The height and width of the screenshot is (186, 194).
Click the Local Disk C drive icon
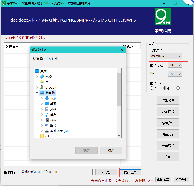coord(47,131)
